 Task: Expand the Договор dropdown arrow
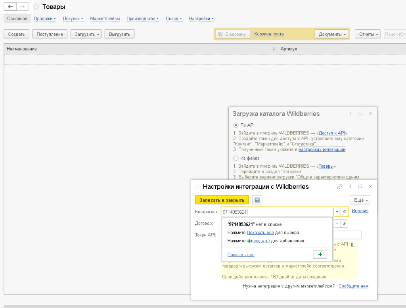(337, 223)
